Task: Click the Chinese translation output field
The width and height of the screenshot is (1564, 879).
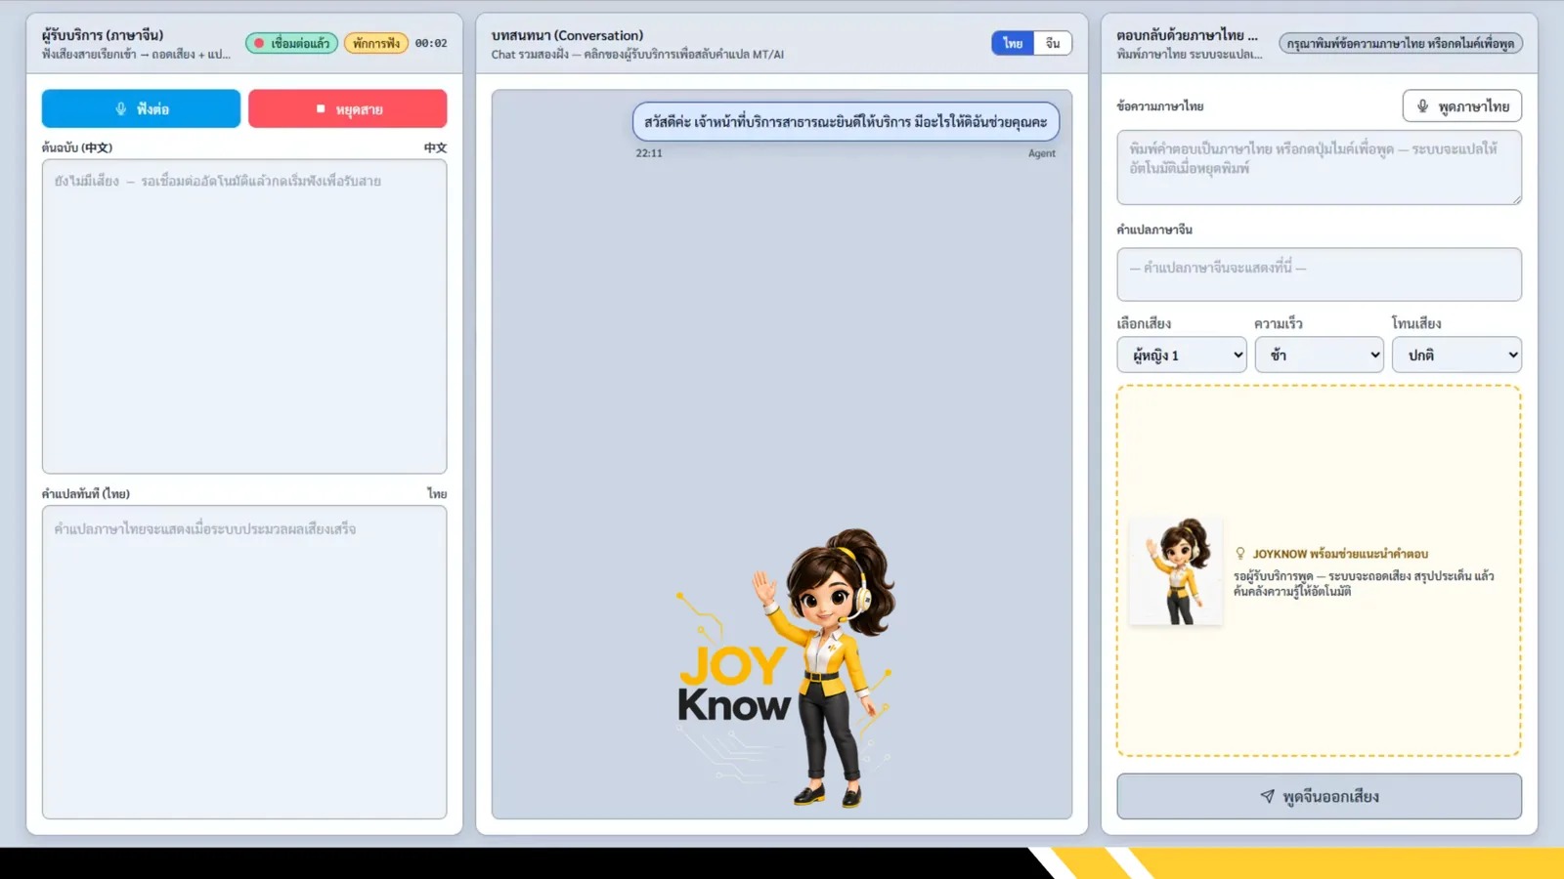Action: (1319, 273)
